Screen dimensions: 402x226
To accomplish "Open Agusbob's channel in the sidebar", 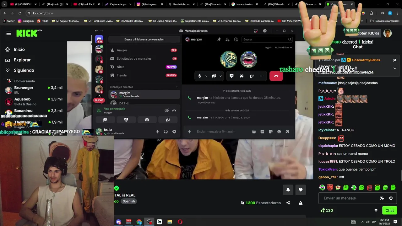I will pyautogui.click(x=34, y=101).
